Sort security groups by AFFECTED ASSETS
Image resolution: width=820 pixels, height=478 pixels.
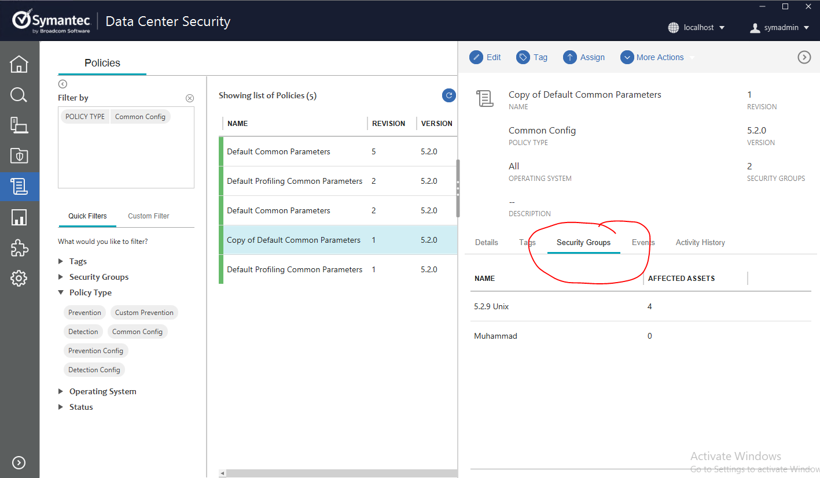point(681,279)
